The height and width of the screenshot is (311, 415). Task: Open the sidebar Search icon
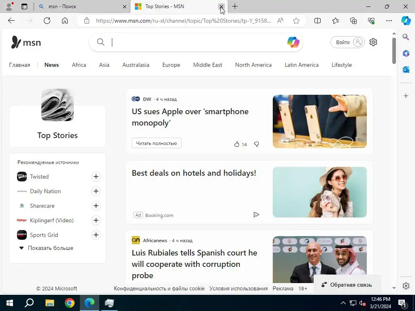click(x=406, y=37)
